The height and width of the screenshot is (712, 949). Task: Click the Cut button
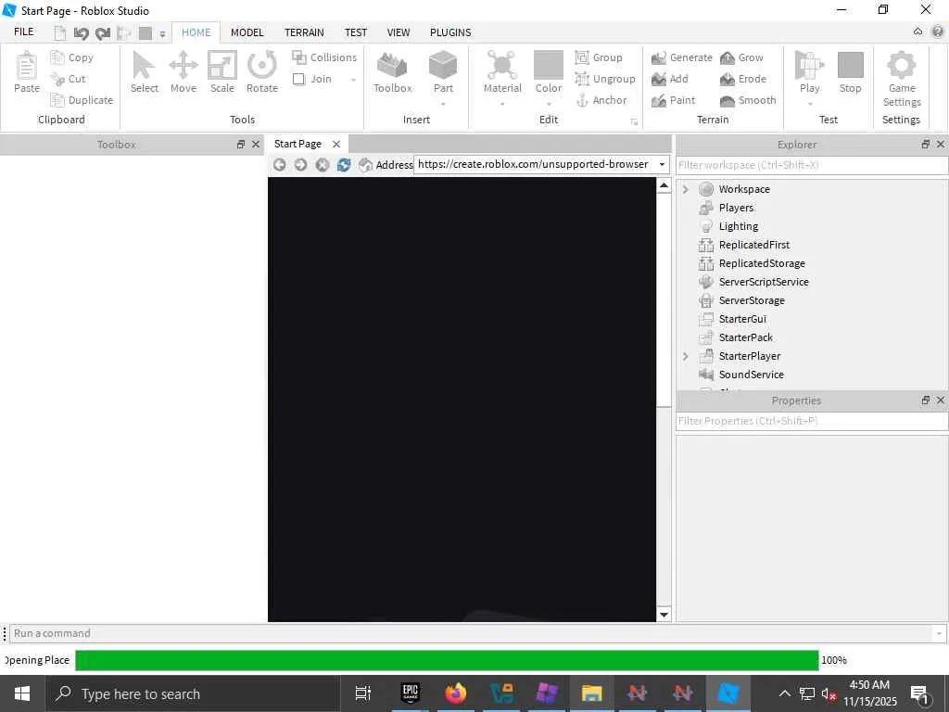point(68,79)
